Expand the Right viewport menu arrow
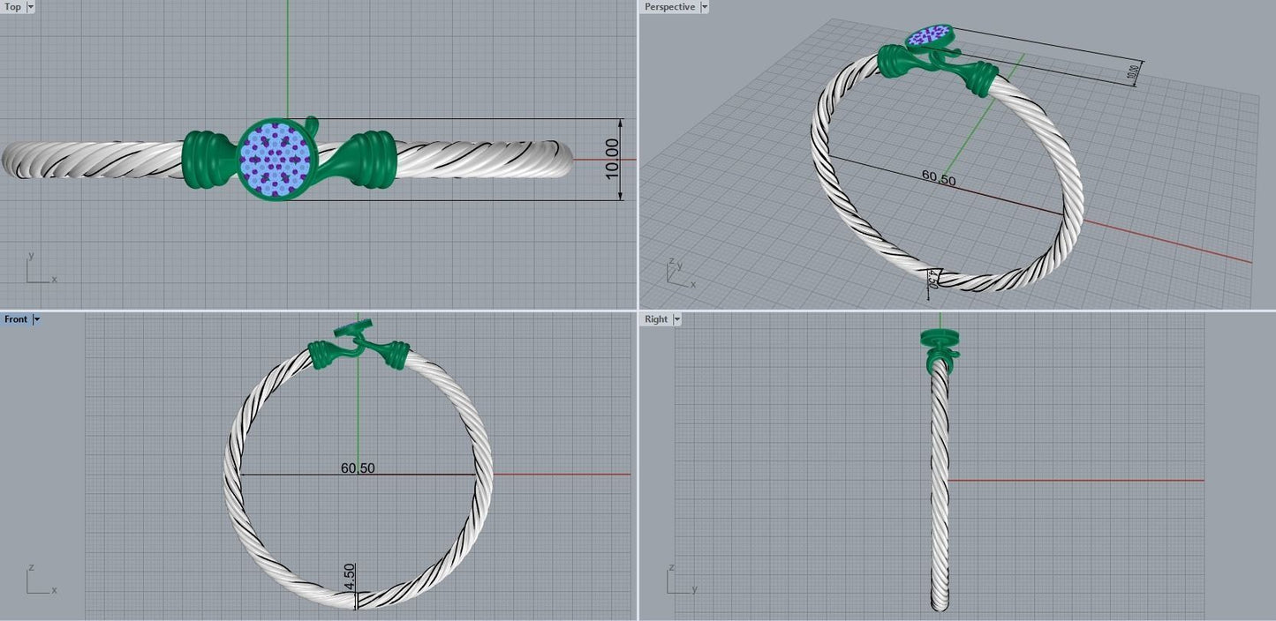1276x621 pixels. (x=677, y=319)
